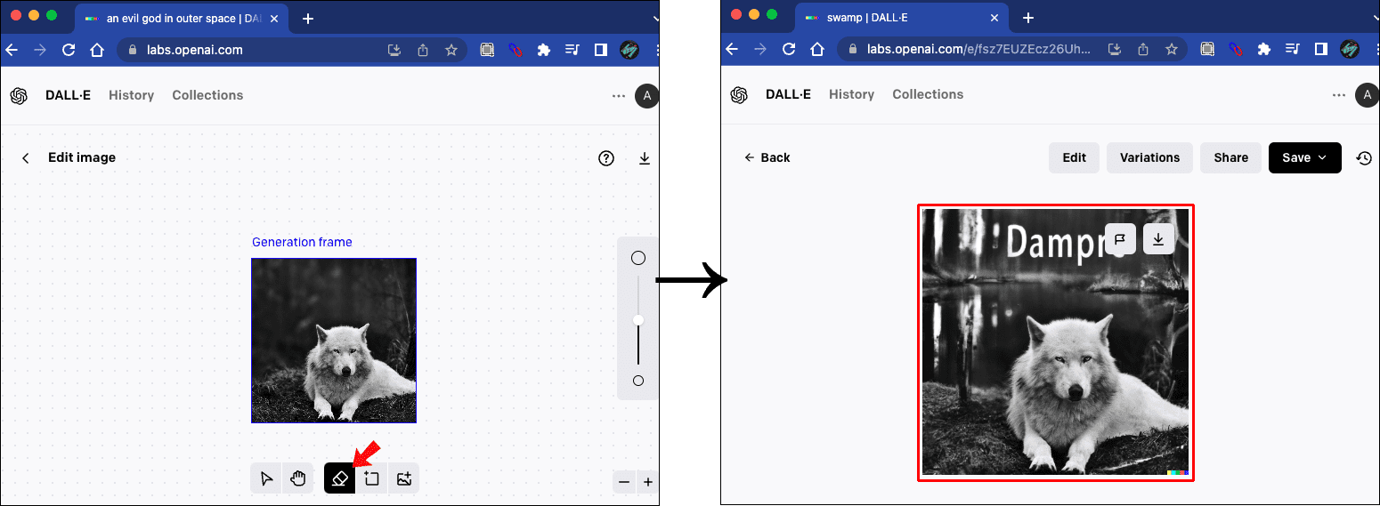Image resolution: width=1380 pixels, height=506 pixels.
Task: Zoom in with the plus button on canvas
Action: pyautogui.click(x=648, y=482)
